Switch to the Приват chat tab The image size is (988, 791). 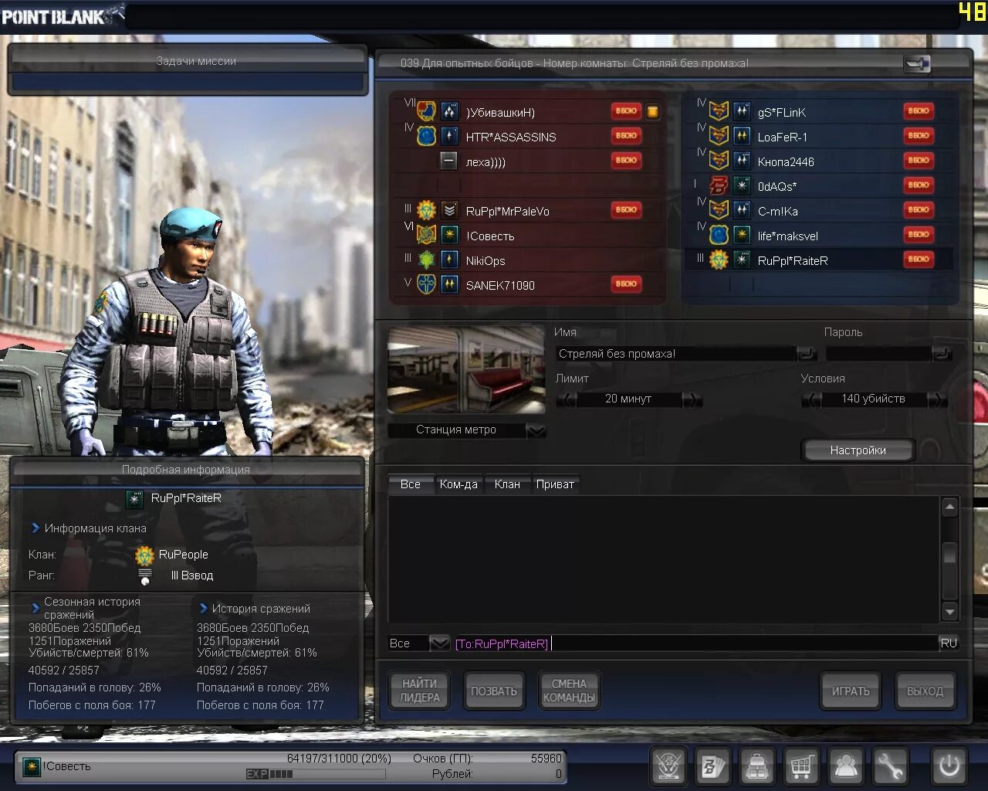pyautogui.click(x=555, y=484)
